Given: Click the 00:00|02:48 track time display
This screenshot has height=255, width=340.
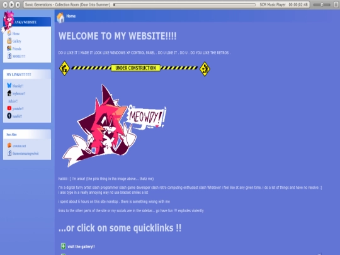Looking at the screenshot, I should [x=298, y=4].
